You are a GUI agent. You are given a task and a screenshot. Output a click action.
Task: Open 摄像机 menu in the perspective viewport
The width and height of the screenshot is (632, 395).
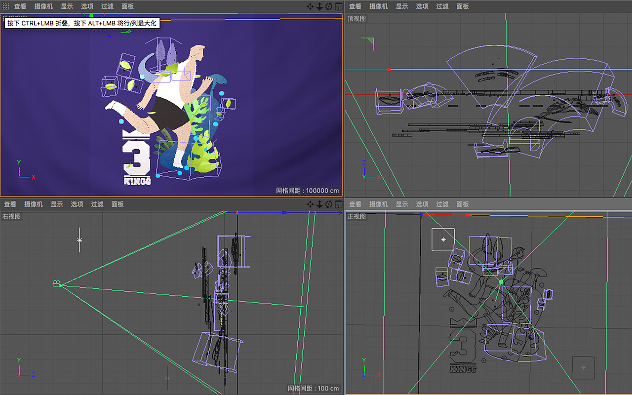[x=44, y=6]
